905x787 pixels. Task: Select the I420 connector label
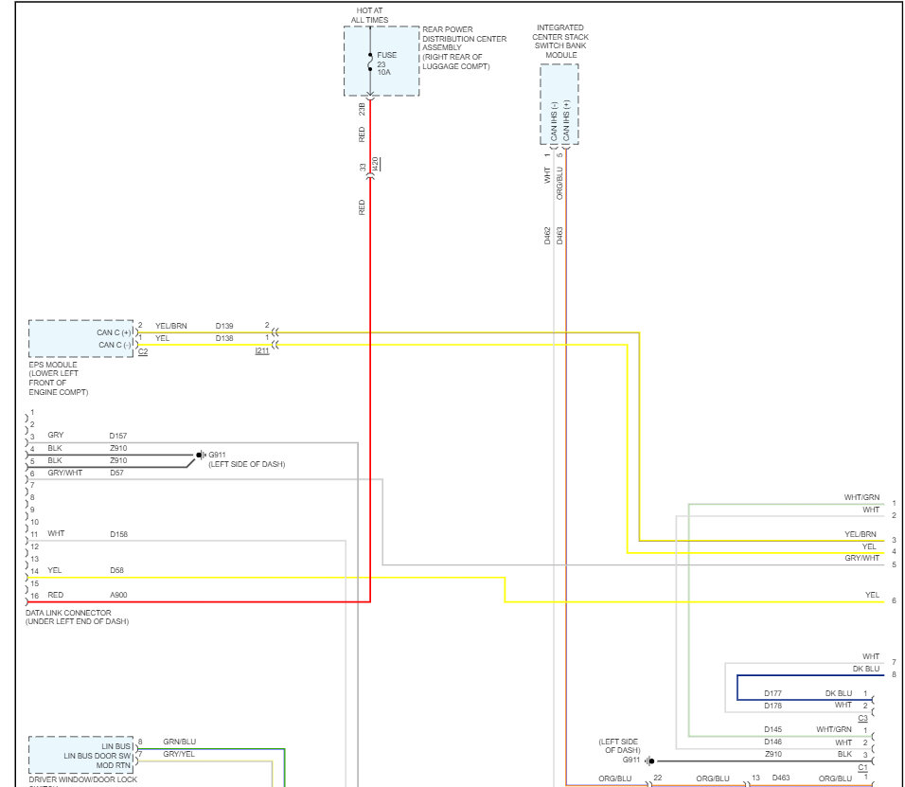click(x=375, y=164)
